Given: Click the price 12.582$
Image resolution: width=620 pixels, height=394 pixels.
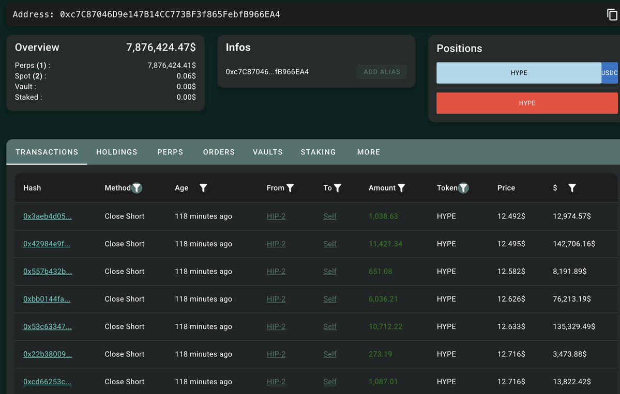Looking at the screenshot, I should (x=511, y=272).
